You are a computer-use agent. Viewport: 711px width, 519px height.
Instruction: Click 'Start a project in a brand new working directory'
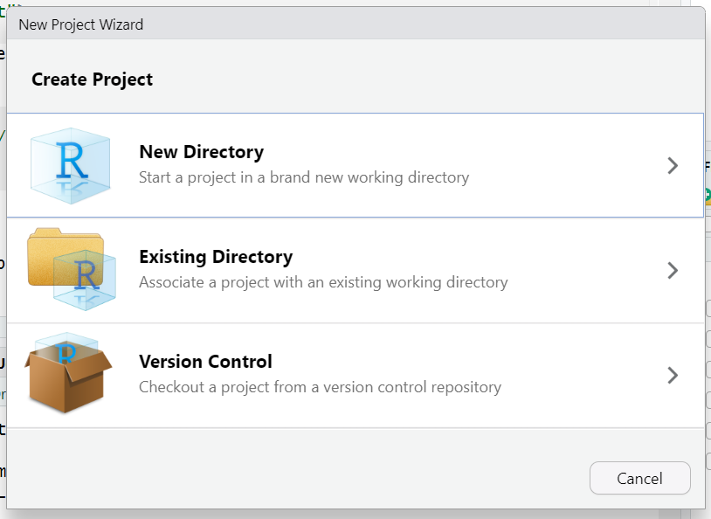pyautogui.click(x=304, y=177)
